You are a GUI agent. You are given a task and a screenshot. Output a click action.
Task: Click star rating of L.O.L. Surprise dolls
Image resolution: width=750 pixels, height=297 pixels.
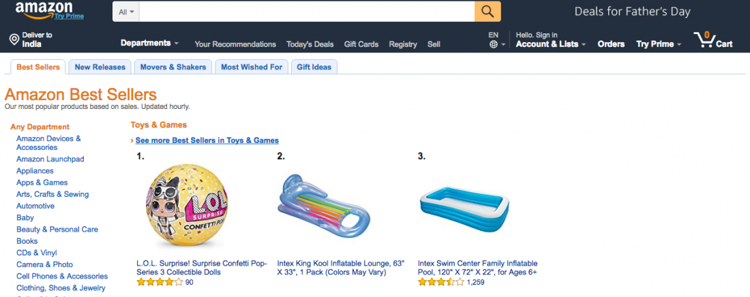[160, 282]
